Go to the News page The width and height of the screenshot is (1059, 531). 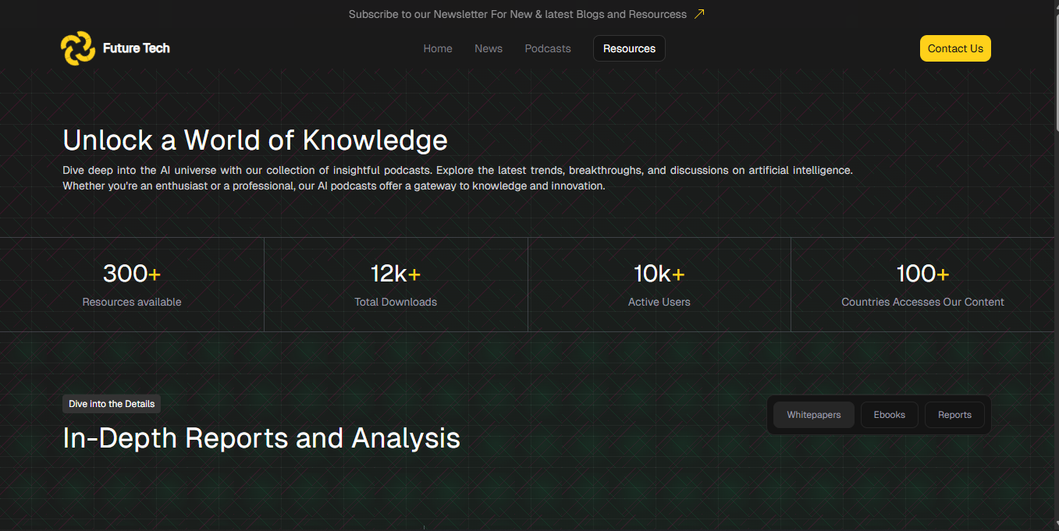(x=489, y=48)
